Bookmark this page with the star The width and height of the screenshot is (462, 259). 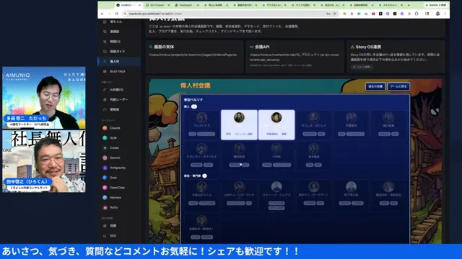(x=335, y=14)
